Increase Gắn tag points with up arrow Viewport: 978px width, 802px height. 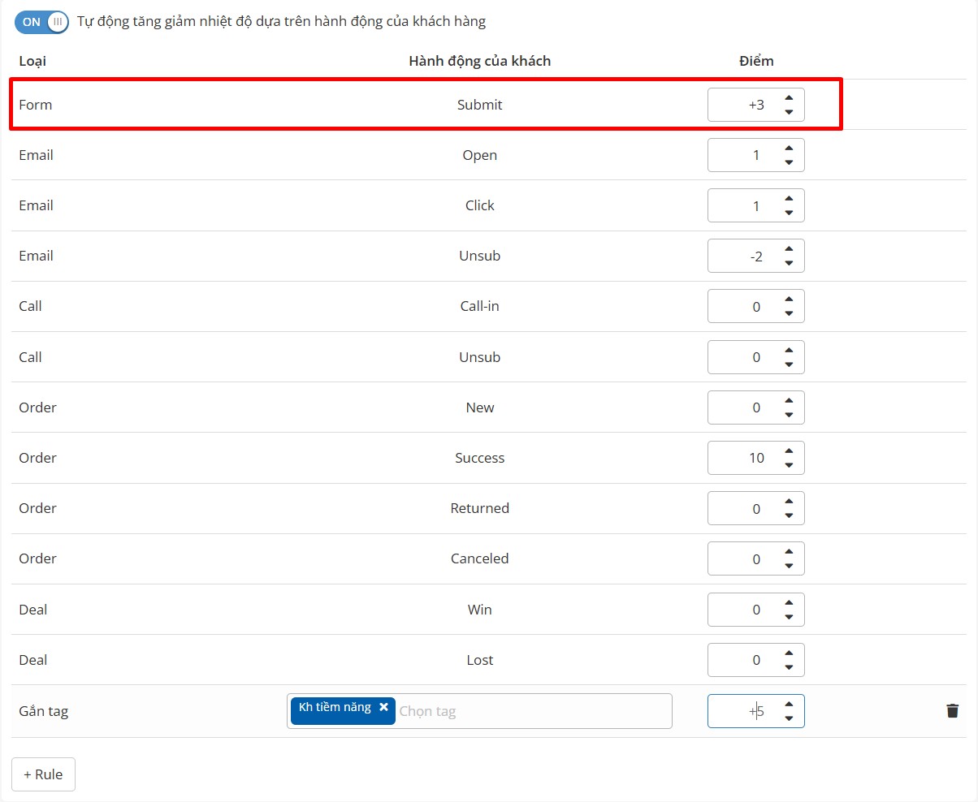788,705
